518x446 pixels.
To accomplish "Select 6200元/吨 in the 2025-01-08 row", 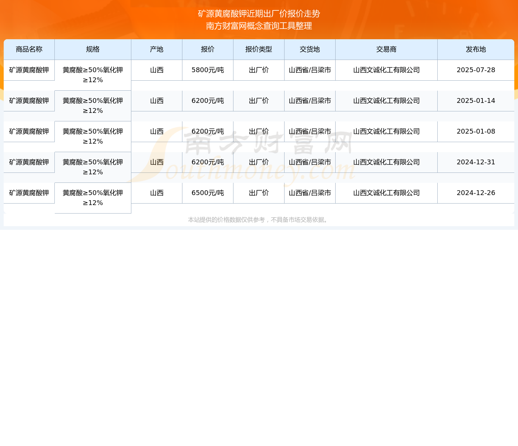I will coord(208,131).
